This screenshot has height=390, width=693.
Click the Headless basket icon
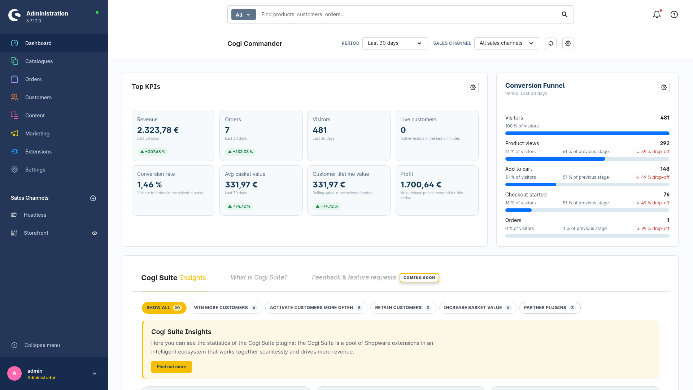click(x=14, y=215)
